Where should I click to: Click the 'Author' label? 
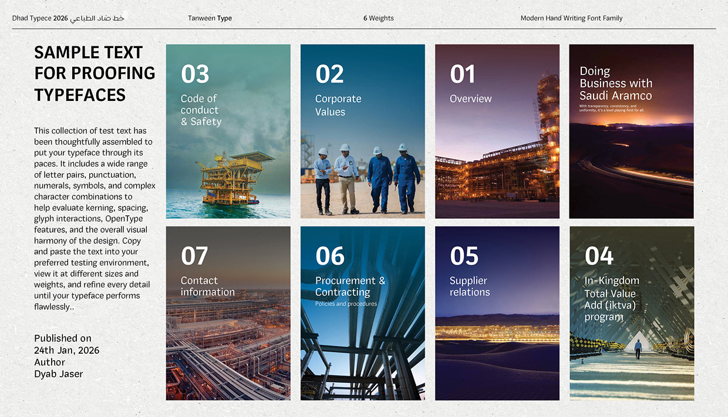coord(49,362)
